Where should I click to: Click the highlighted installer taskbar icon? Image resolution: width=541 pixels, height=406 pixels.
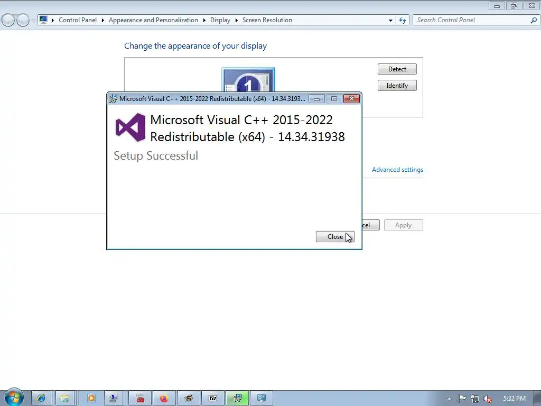[237, 399]
